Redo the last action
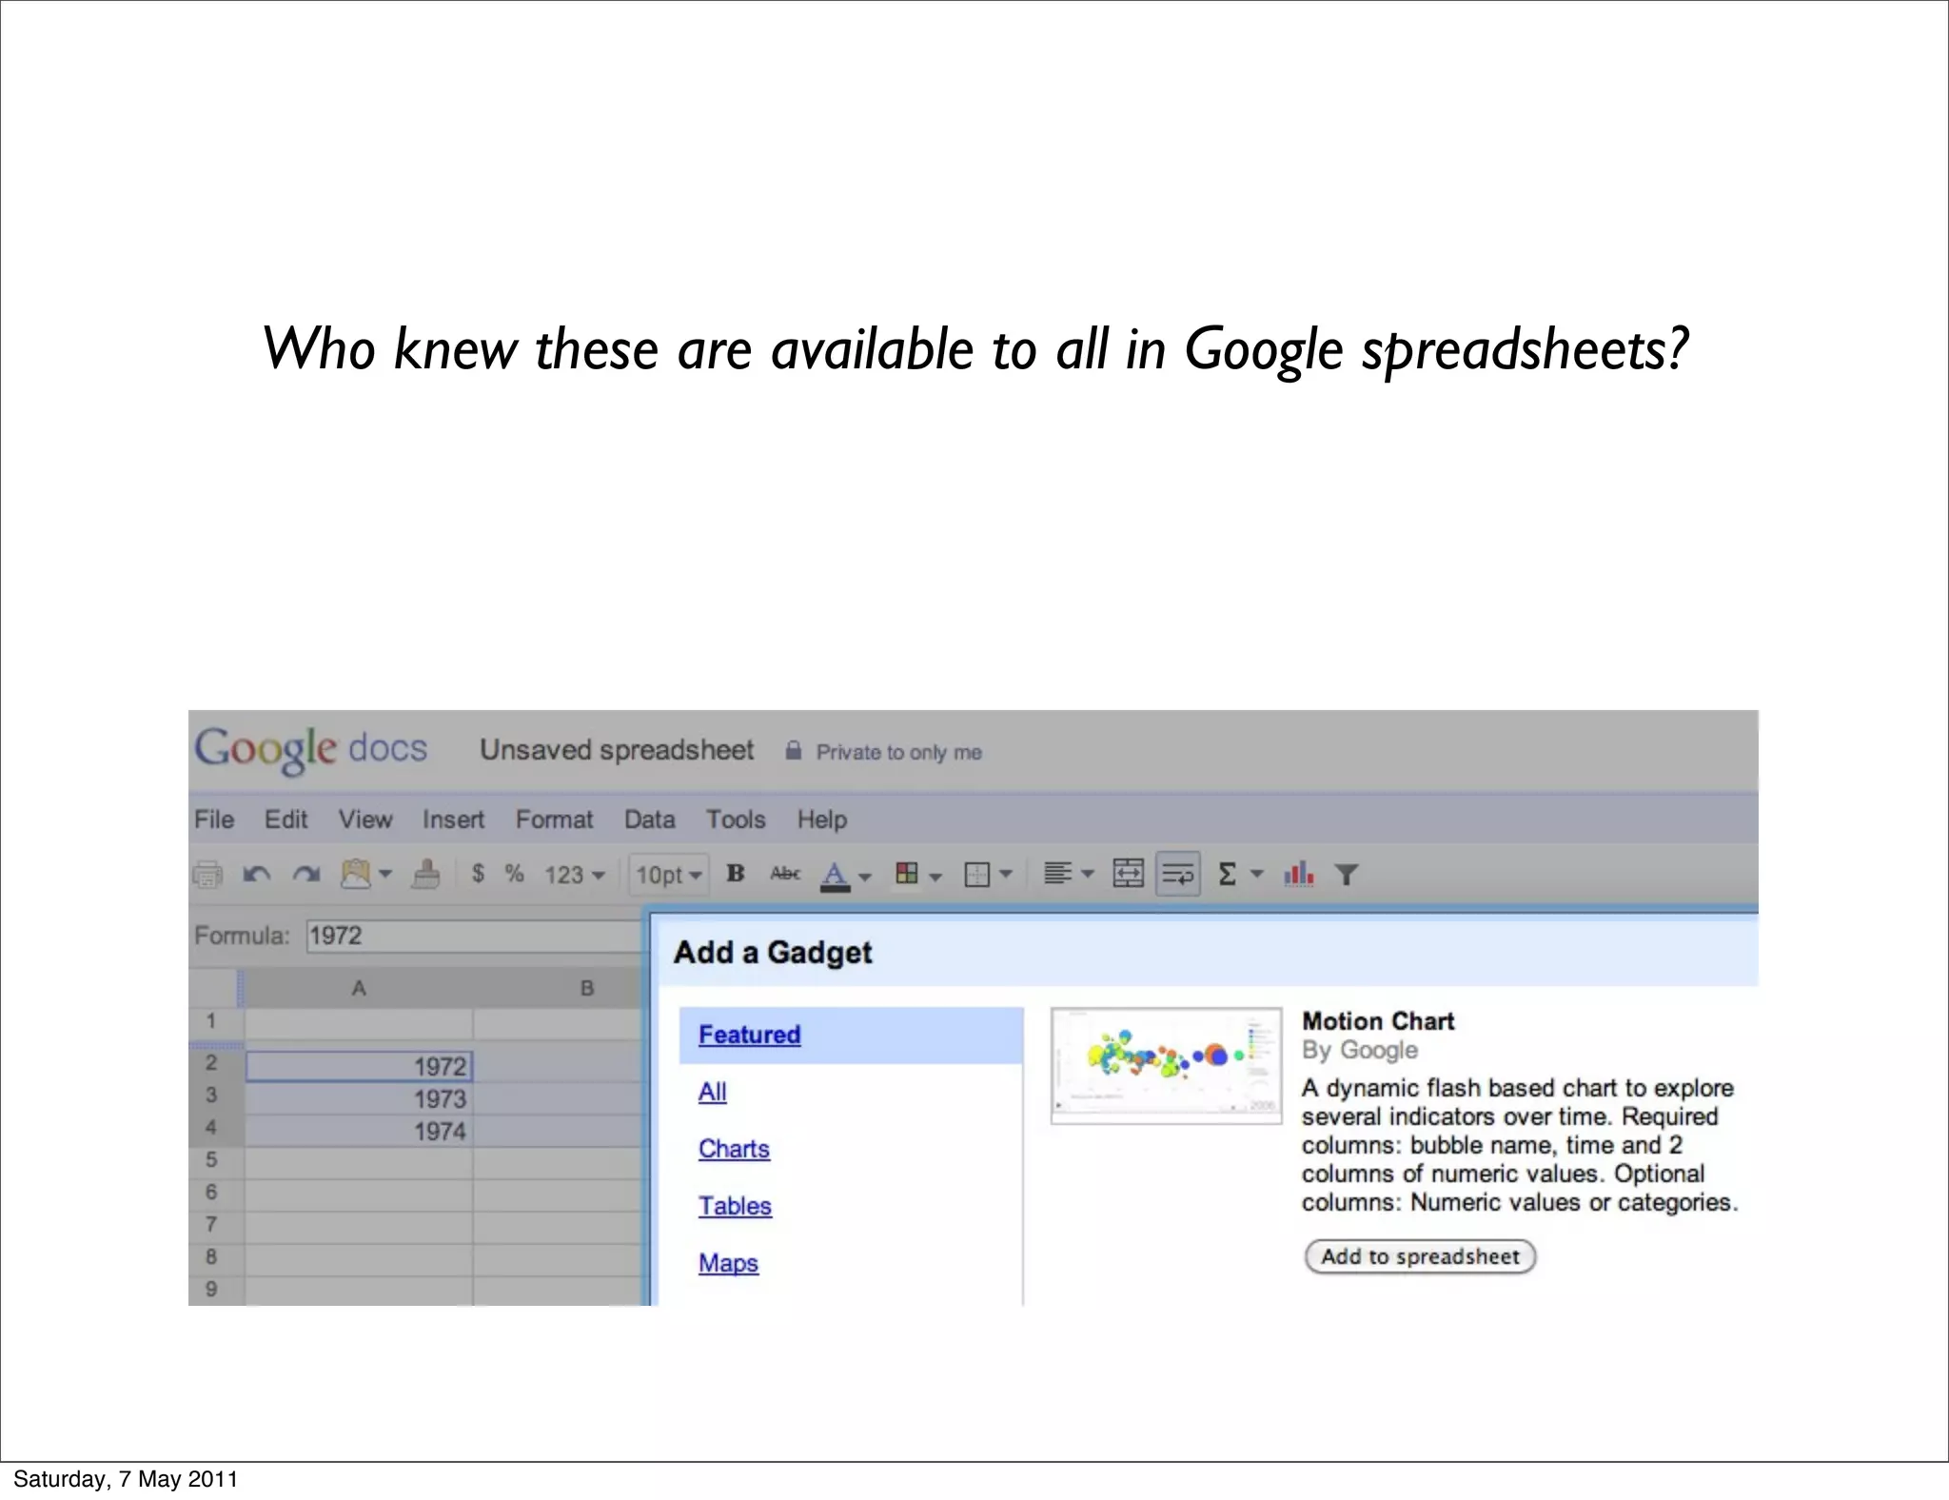Viewport: 1949px width, 1500px height. point(305,874)
